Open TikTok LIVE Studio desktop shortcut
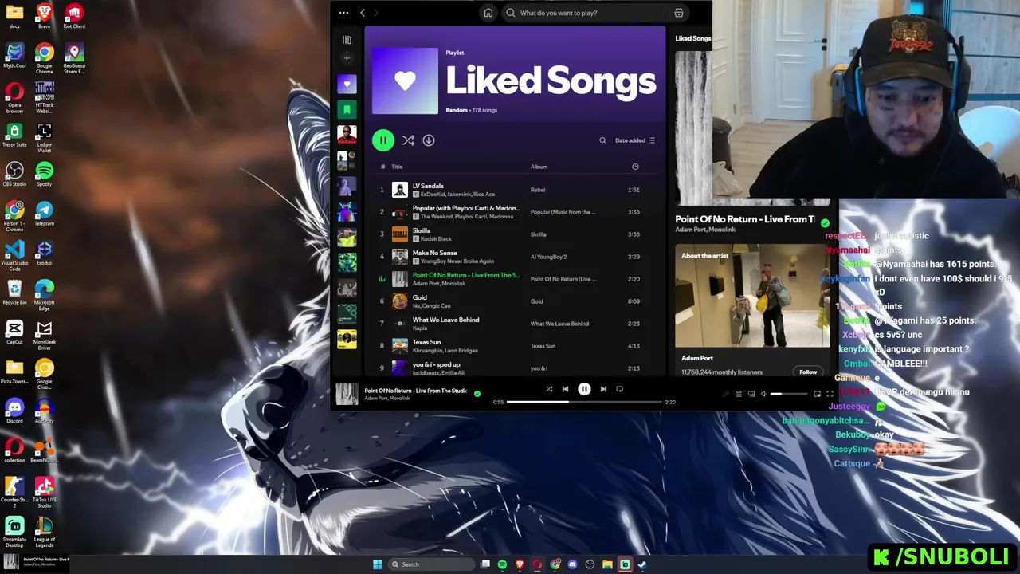This screenshot has width=1020, height=574. click(44, 491)
